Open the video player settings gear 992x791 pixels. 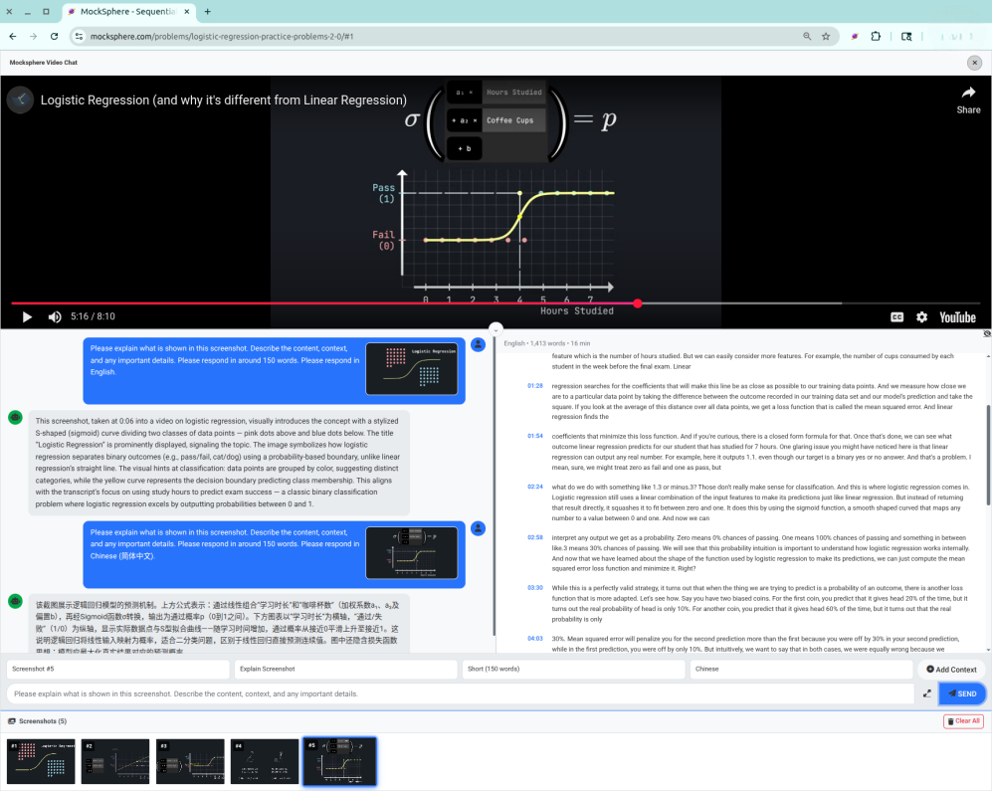(x=919, y=316)
